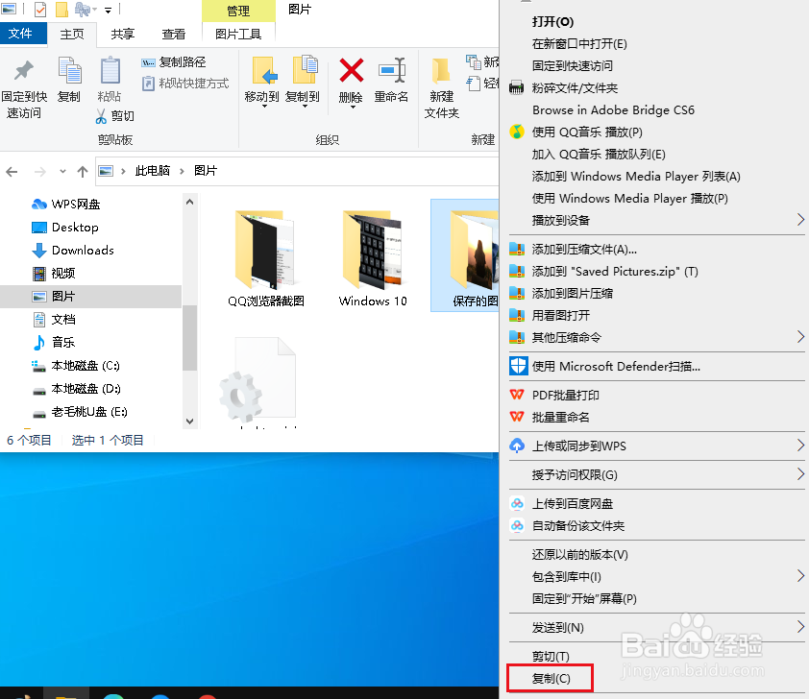Click the navigation pane scroll up arrow

pyautogui.click(x=189, y=202)
